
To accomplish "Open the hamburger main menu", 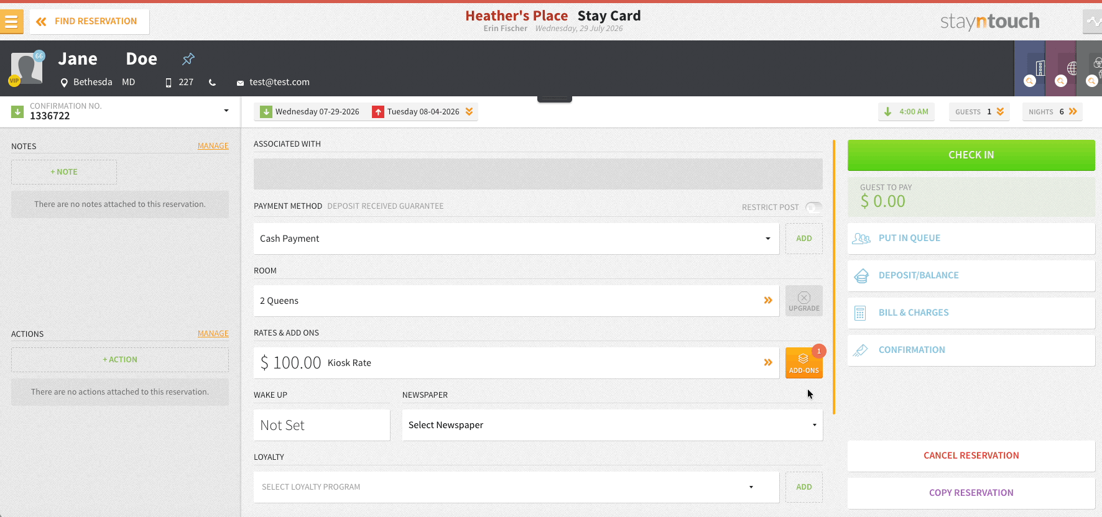I will (11, 21).
